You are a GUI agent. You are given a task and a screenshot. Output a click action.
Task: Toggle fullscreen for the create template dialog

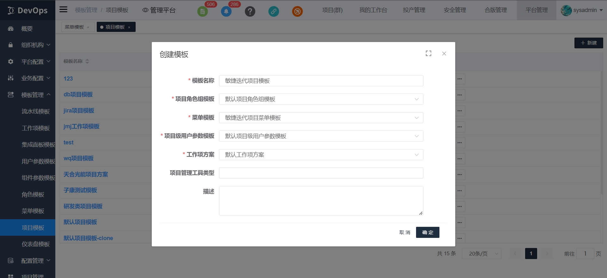(428, 53)
